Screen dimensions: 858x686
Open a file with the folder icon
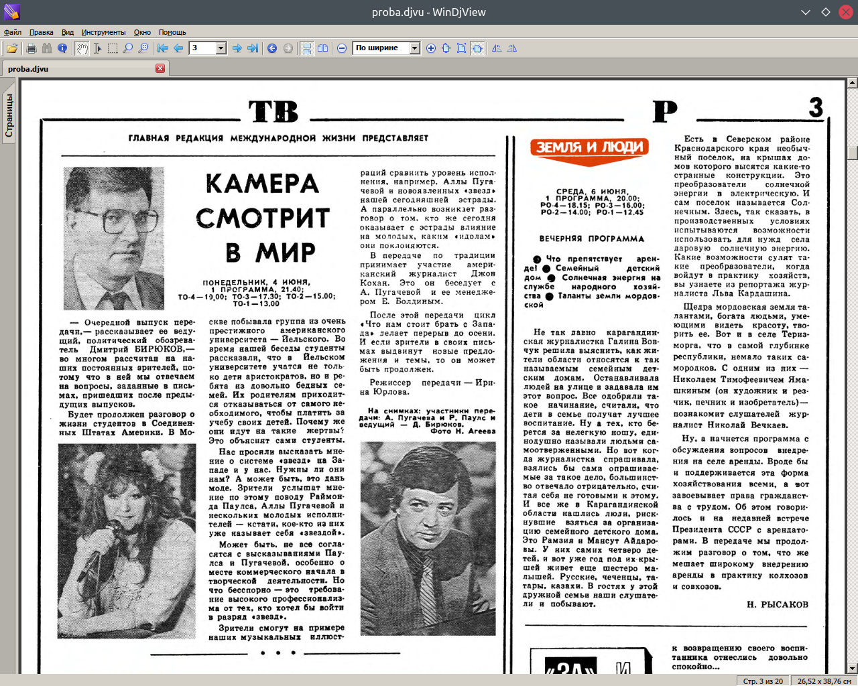pyautogui.click(x=12, y=48)
